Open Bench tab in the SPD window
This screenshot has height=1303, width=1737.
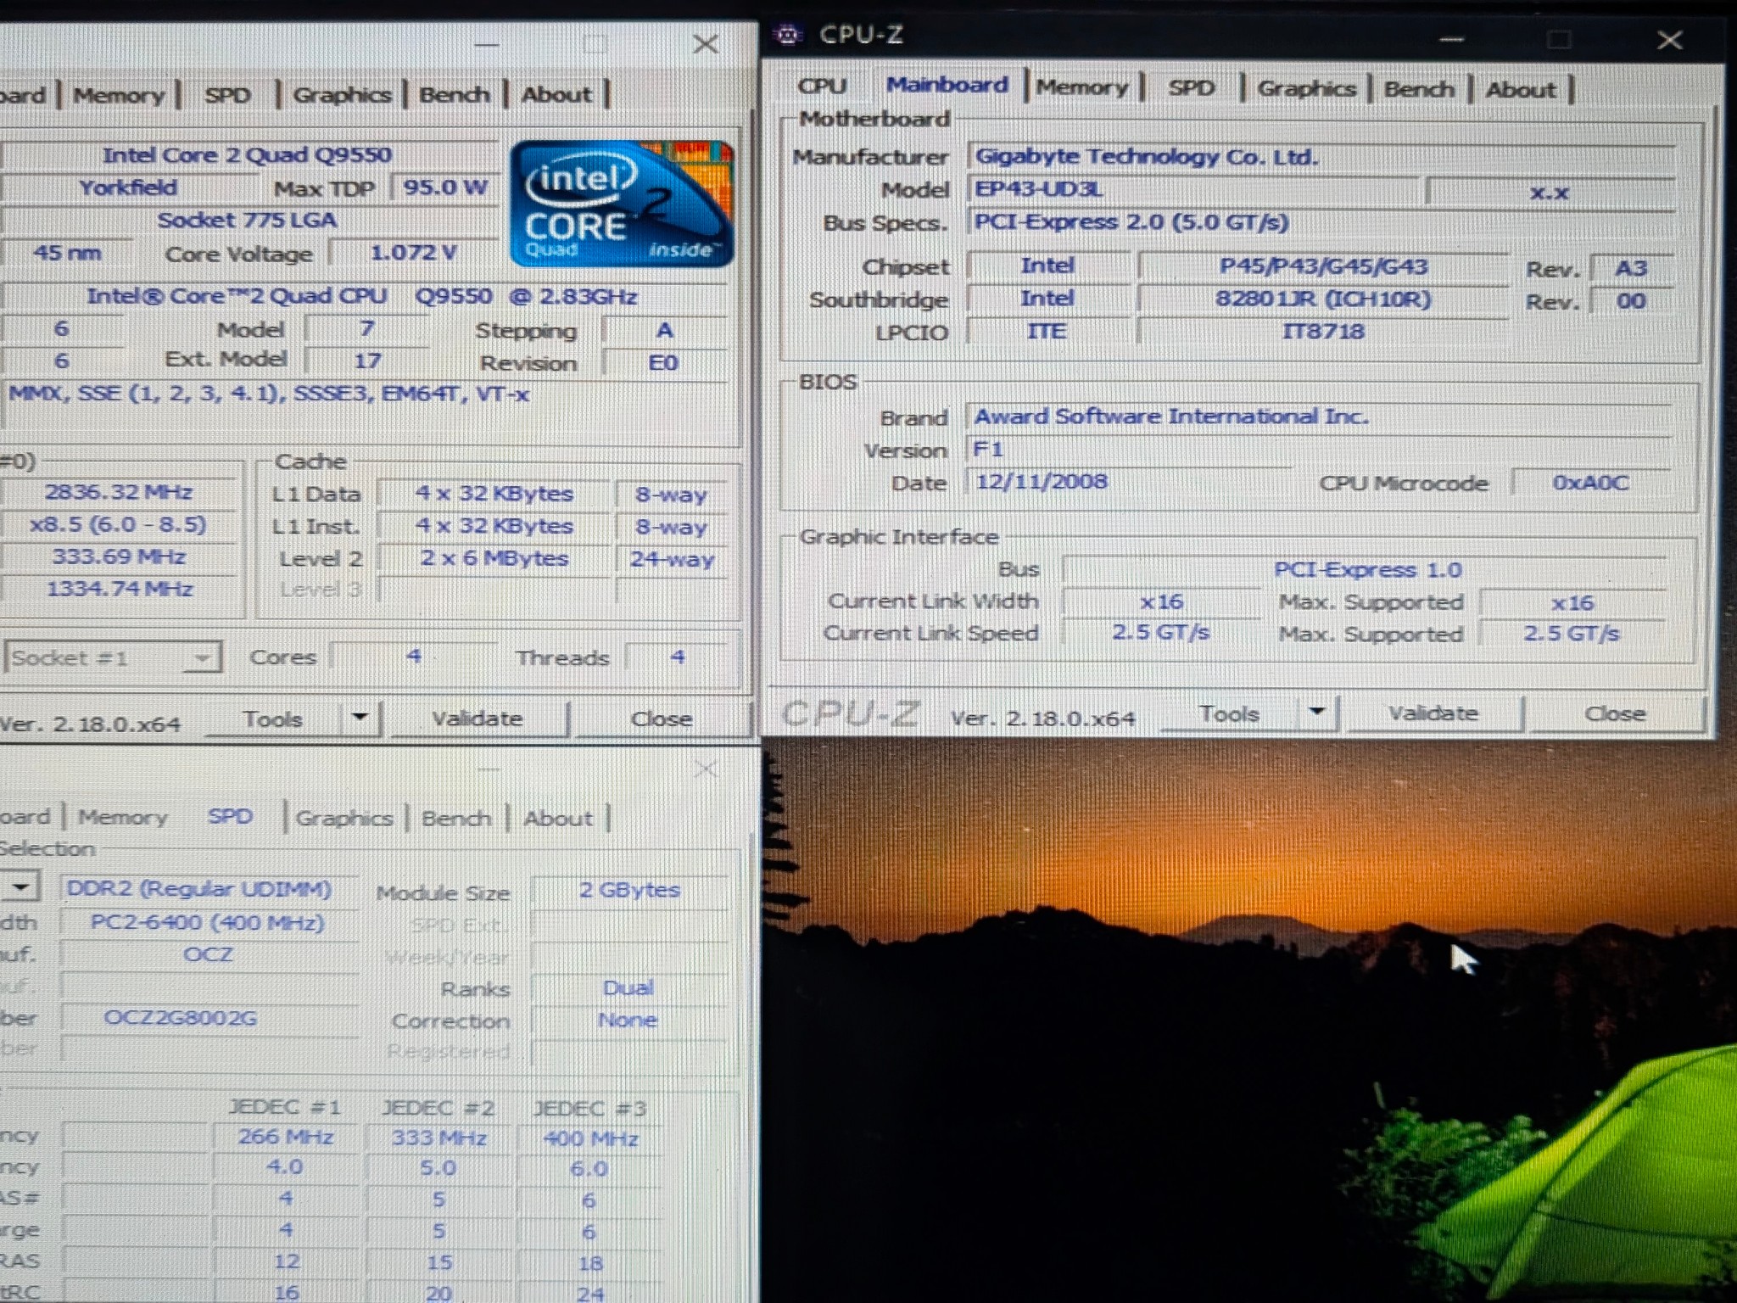click(456, 819)
